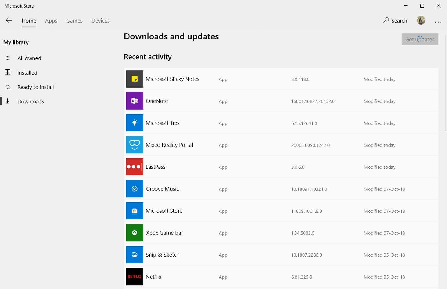Click the Groove Music disc icon

coord(134,189)
